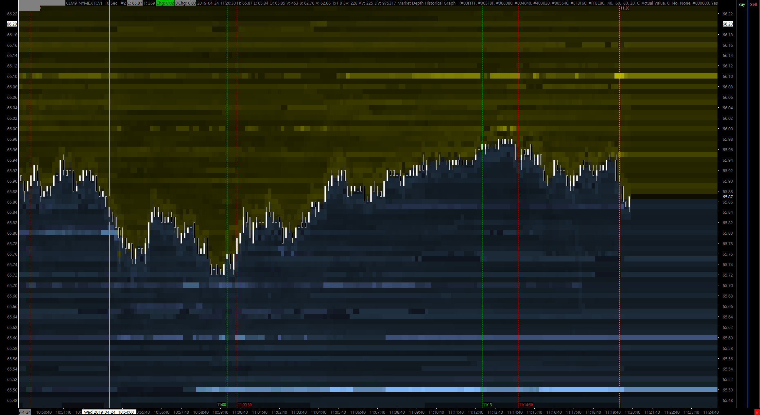Screen dimensions: 760x415
Task: Select the red 11:14:50 time marker label
Action: coord(526,405)
